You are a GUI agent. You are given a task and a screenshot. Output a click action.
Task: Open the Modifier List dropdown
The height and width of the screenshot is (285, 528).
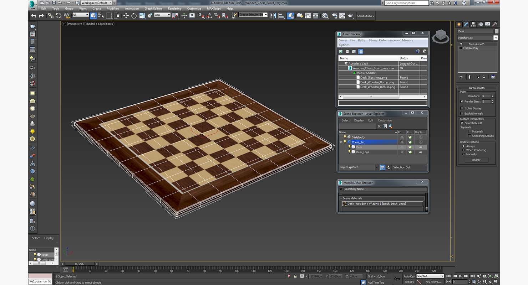496,38
